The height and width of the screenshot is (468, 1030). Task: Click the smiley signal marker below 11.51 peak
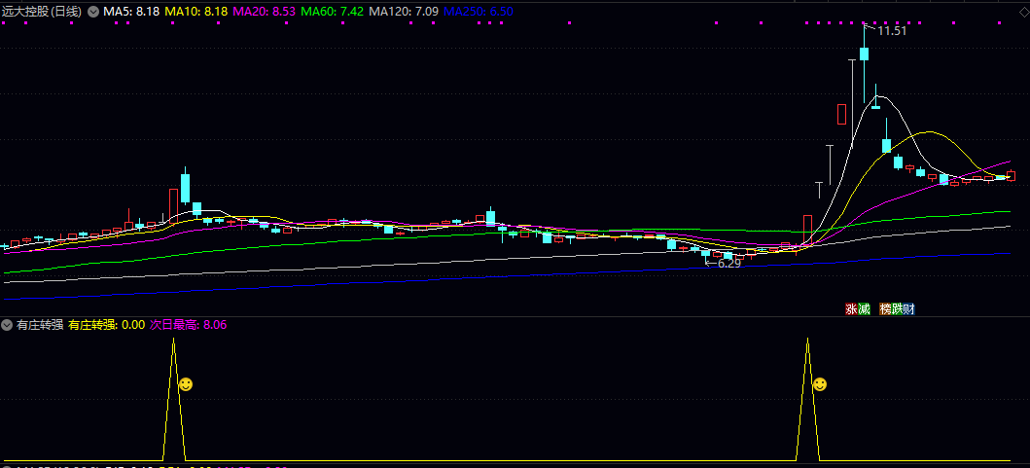coord(819,384)
